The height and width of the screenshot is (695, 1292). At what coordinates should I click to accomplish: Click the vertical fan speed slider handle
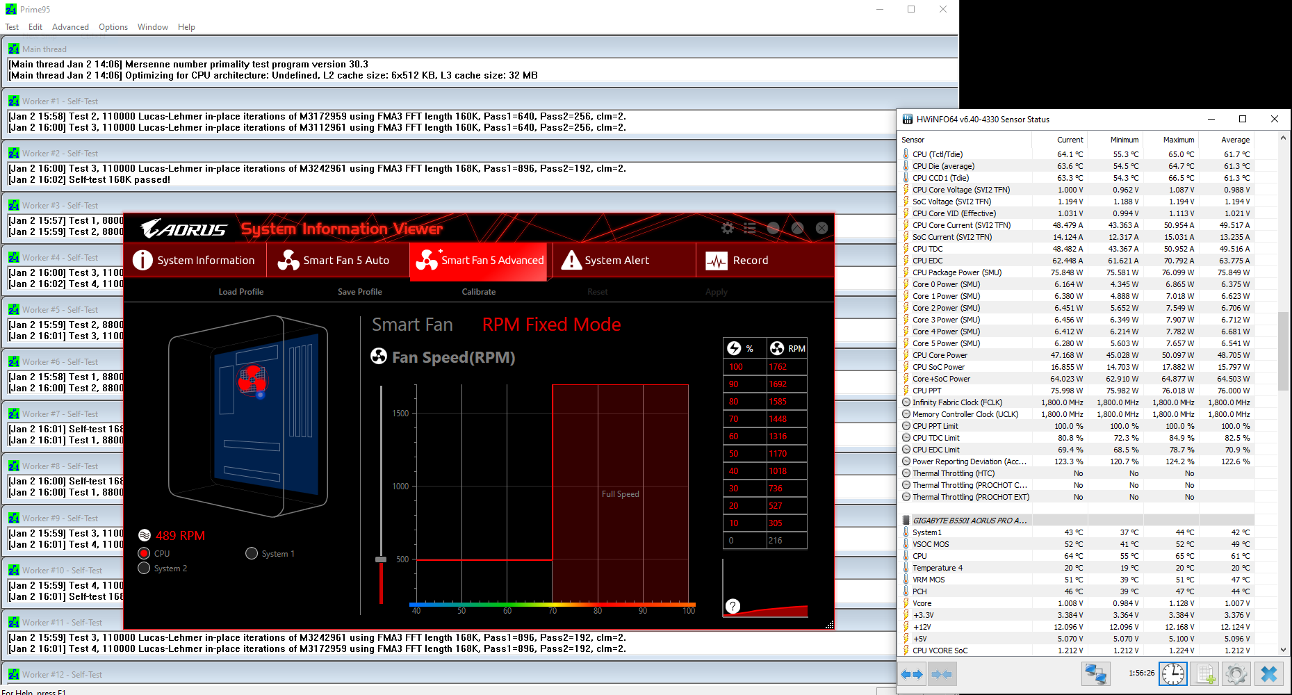point(381,559)
